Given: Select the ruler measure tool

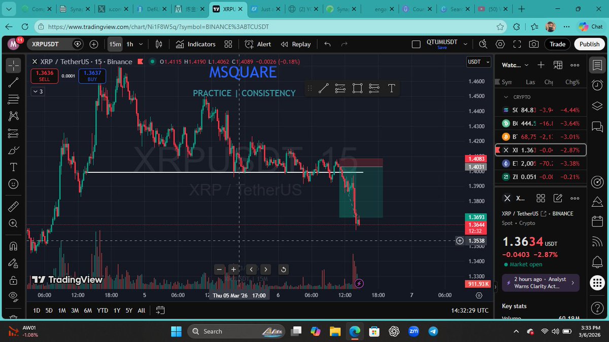Looking at the screenshot, I should 14,206.
